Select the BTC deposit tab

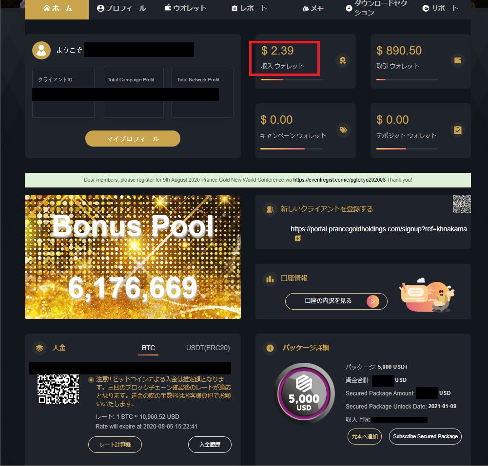148,348
